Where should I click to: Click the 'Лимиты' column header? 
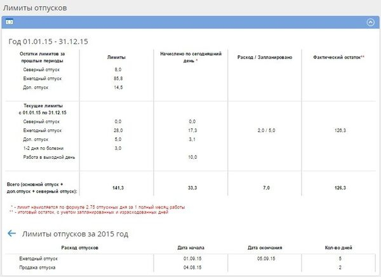116,57
